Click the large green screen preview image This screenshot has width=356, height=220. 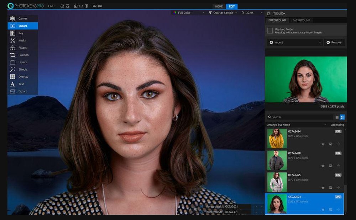[x=306, y=79]
